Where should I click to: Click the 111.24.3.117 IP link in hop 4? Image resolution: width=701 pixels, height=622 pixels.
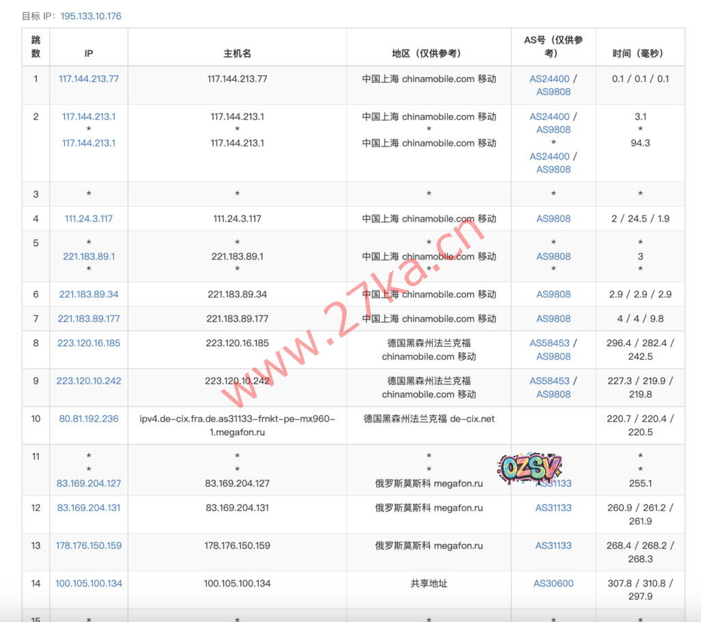tap(88, 219)
